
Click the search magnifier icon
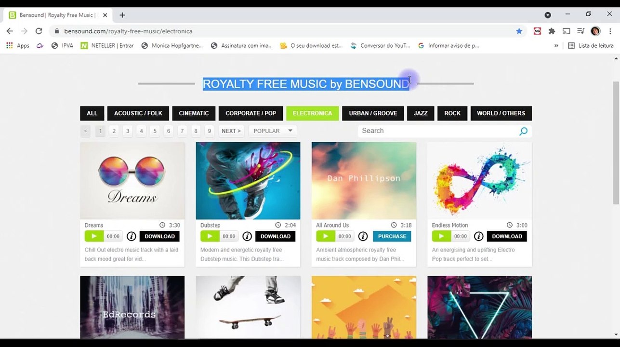click(x=523, y=131)
